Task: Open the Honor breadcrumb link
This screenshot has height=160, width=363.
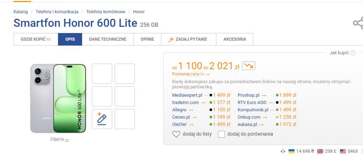Action: 139,11
